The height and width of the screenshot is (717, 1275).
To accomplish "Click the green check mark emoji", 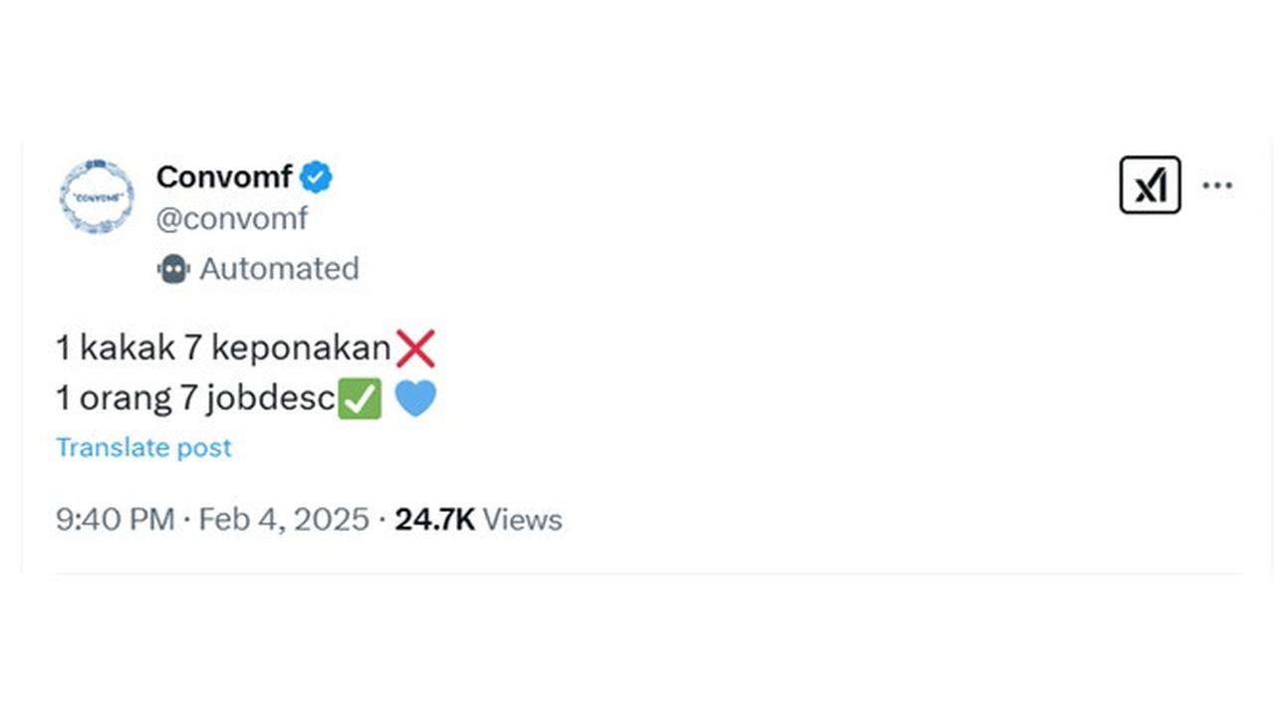I will 360,399.
